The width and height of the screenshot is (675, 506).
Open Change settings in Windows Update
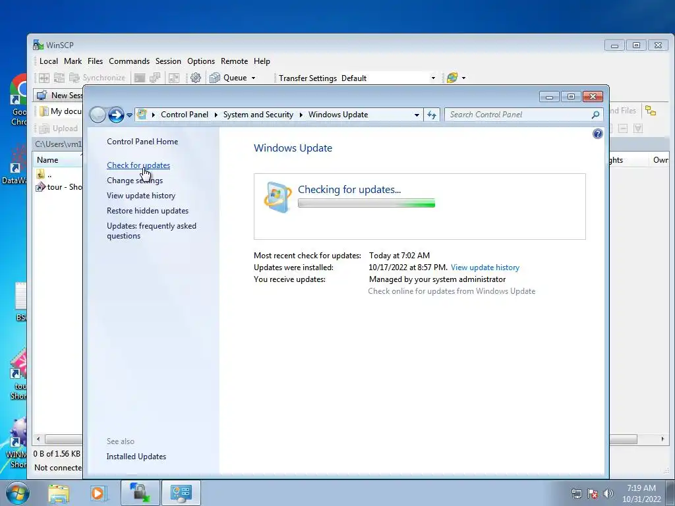pos(134,181)
